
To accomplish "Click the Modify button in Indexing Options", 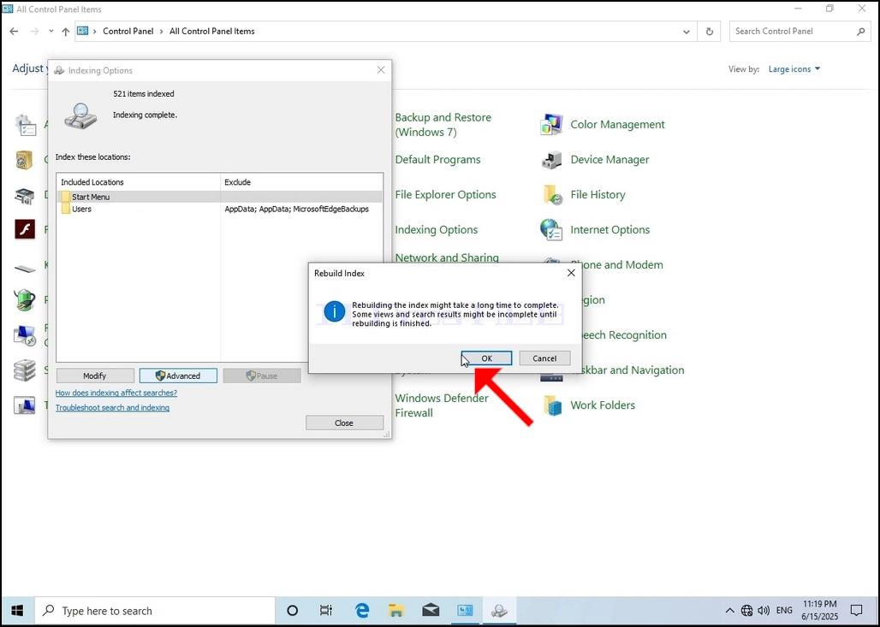I will [95, 376].
